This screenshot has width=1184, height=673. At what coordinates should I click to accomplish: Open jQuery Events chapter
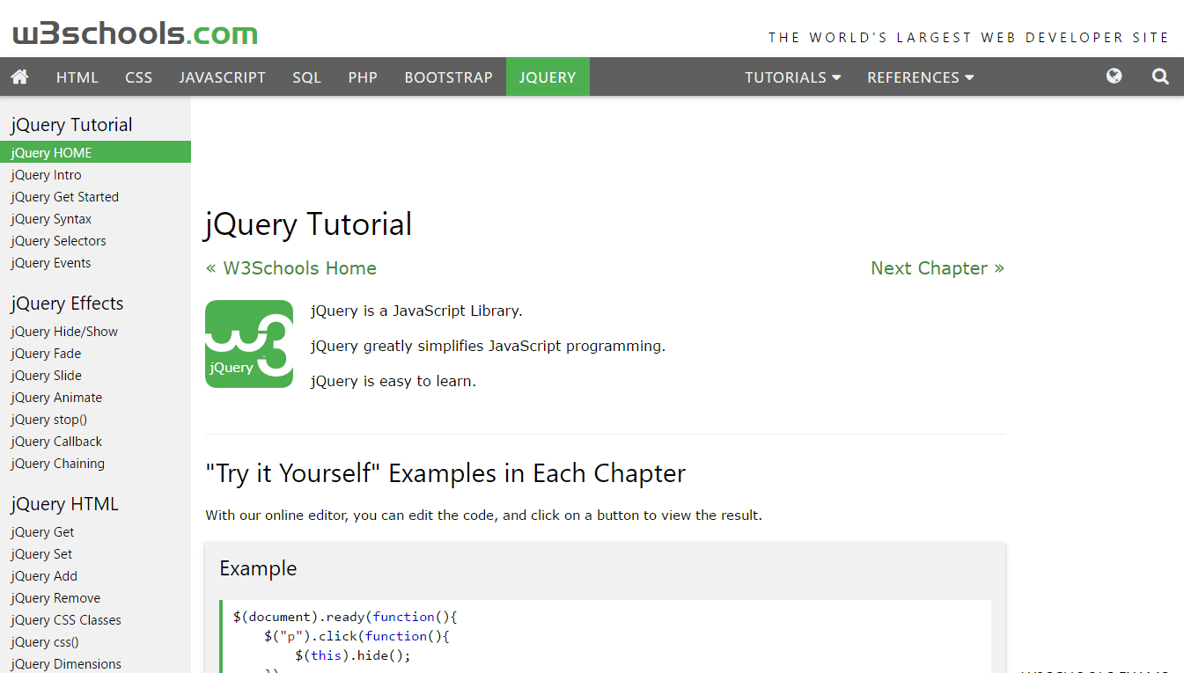pyautogui.click(x=95, y=262)
